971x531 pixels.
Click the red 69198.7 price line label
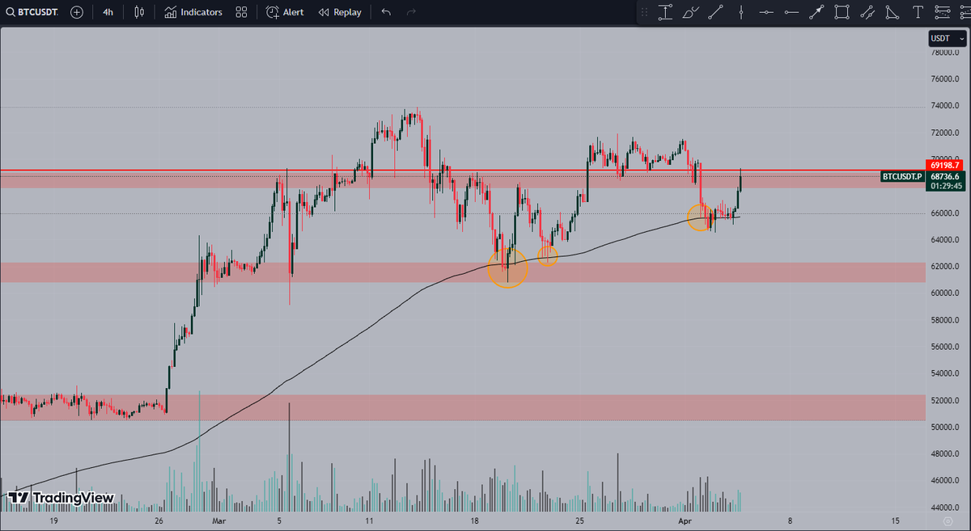point(946,165)
